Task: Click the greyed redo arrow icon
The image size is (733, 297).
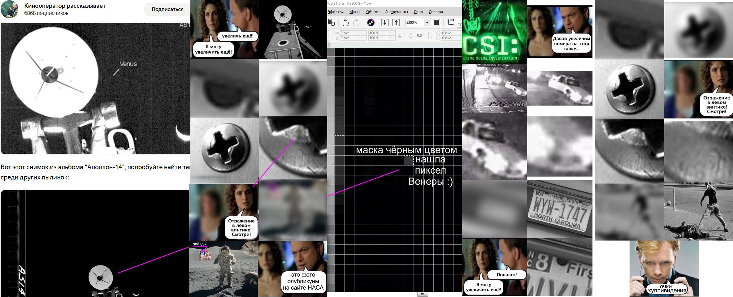Action: tap(357, 23)
